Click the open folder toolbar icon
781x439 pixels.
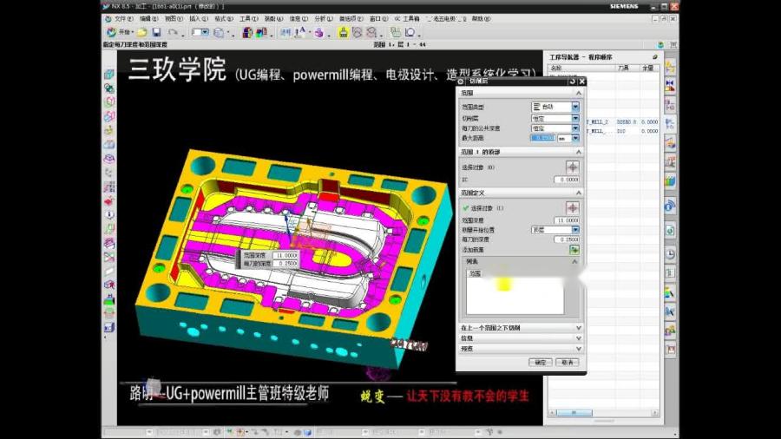point(141,32)
